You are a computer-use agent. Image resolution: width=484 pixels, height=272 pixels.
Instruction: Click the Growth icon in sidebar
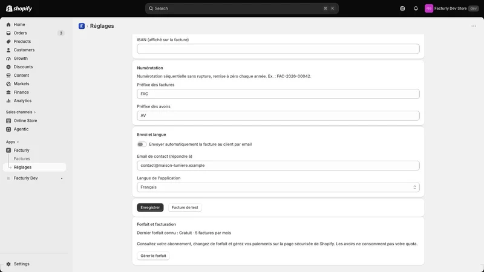[x=8, y=58]
